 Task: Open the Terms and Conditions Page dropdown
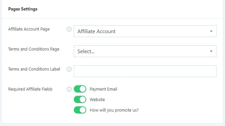145,51
